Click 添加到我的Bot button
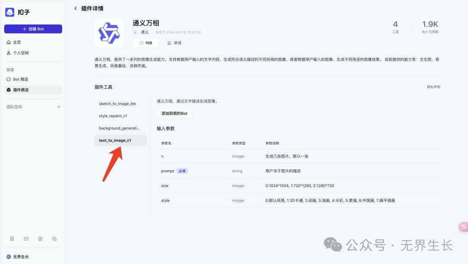468x264 pixels. 174,113
